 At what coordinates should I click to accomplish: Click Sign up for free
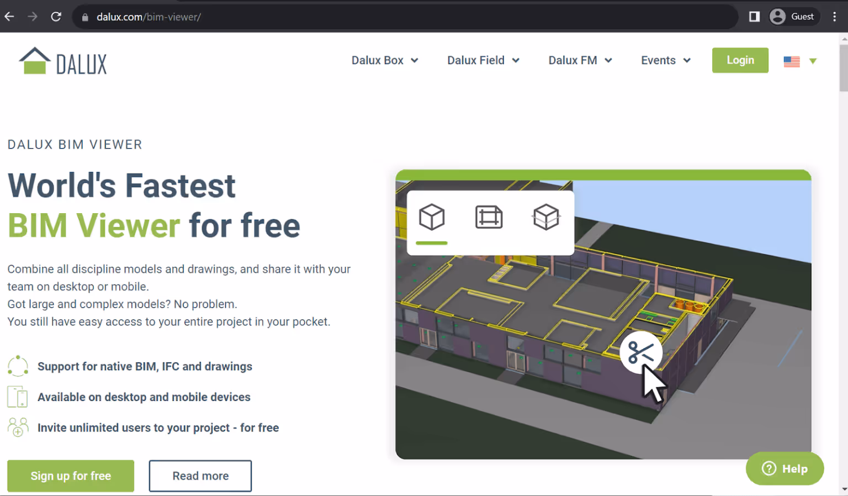70,476
